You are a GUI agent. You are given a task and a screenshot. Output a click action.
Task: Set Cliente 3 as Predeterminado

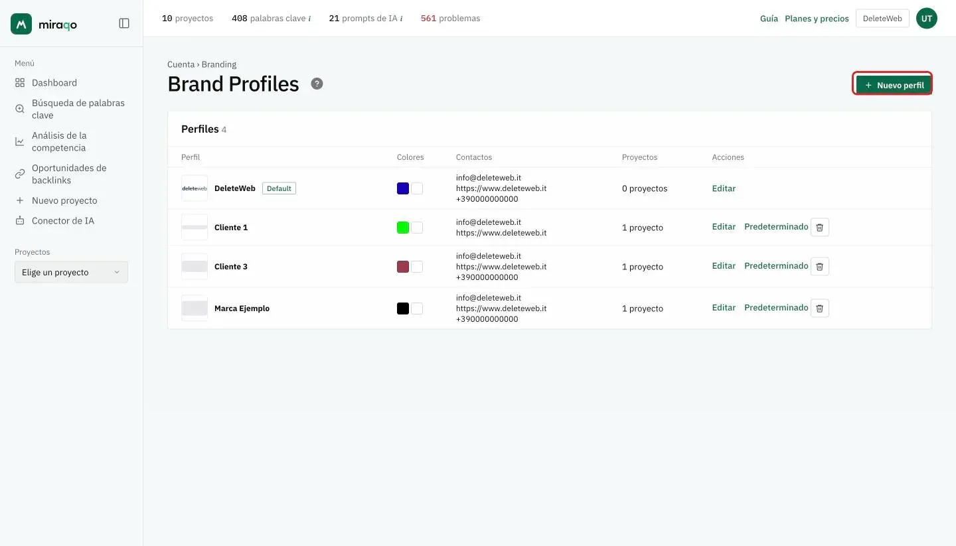pos(776,266)
